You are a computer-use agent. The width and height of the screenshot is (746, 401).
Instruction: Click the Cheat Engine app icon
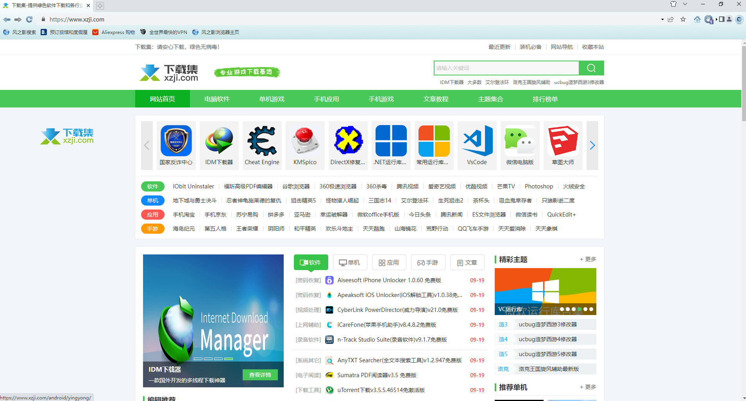click(x=262, y=141)
